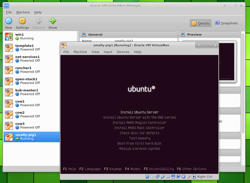Viewport: 250px width, 183px height.
Task: Open Settings with the gear icon
Action: coord(22,21)
